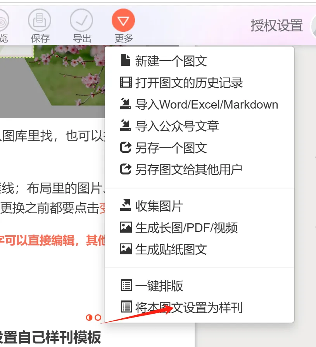Click the 保存 save icon
The height and width of the screenshot is (347, 316).
(x=40, y=20)
